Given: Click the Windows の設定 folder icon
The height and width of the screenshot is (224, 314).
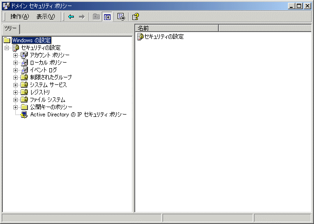Looking at the screenshot, I should [x=7, y=40].
